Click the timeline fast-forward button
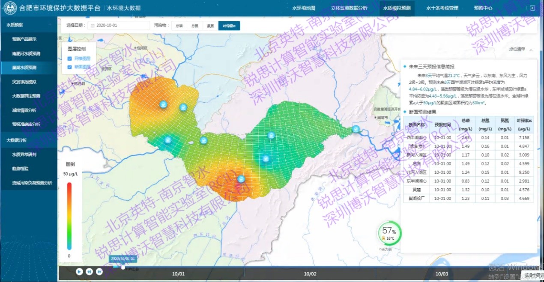 [x=99, y=271]
